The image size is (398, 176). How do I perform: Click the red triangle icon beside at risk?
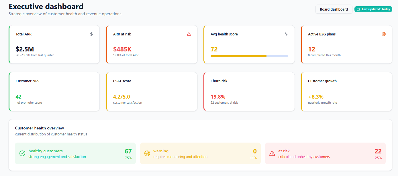point(272,153)
